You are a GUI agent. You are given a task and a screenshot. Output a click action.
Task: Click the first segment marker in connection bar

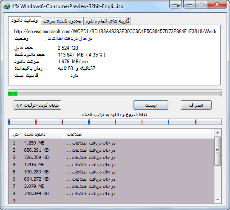click(x=9, y=122)
